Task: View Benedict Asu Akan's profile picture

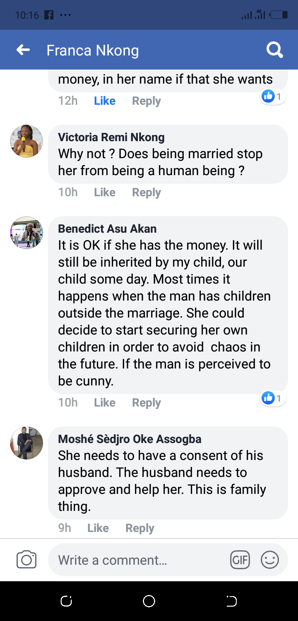Action: point(26,233)
